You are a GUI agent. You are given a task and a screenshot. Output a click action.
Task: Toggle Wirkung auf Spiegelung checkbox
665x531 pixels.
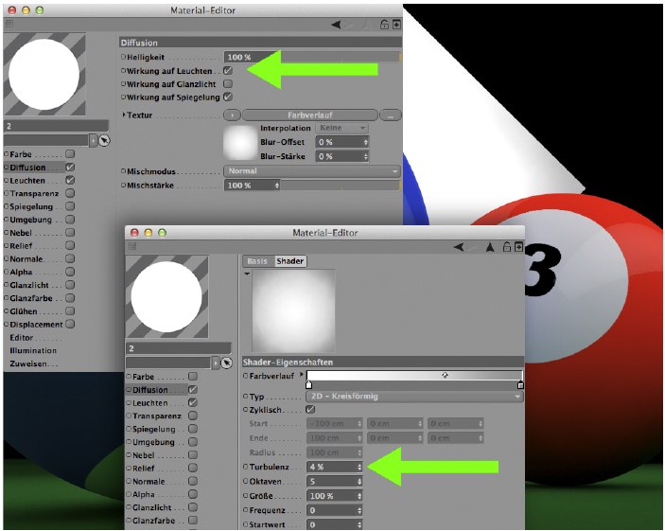[x=228, y=97]
